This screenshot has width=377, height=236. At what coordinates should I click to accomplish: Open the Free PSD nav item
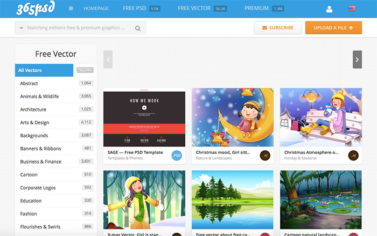point(135,9)
